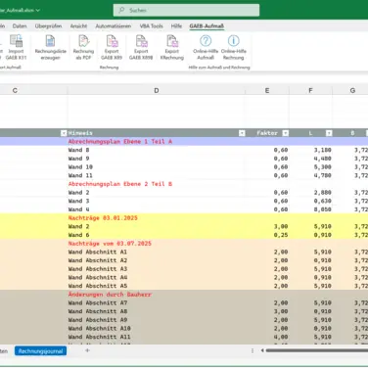Select 'Wand Abschnitt A1' cell
This screenshot has height=368, width=368.
pos(157,252)
